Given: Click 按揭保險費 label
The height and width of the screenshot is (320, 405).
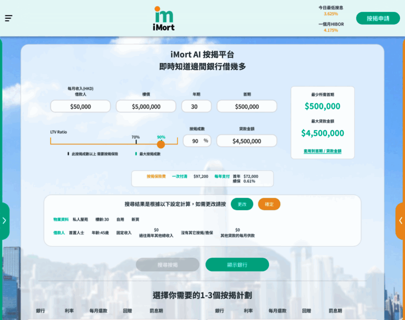Looking at the screenshot, I should [156, 177].
